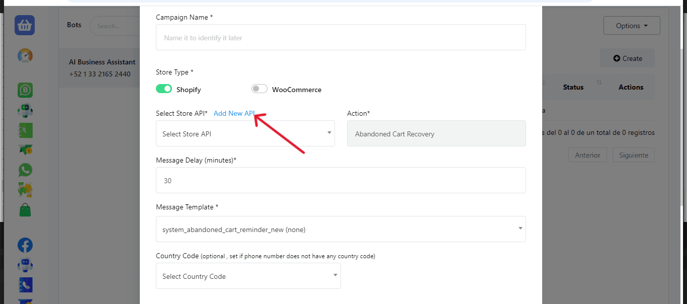Open the green shopping bag icon
Screen dimensions: 687x304
tap(25, 210)
